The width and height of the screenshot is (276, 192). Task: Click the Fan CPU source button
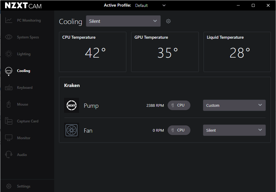(179, 130)
